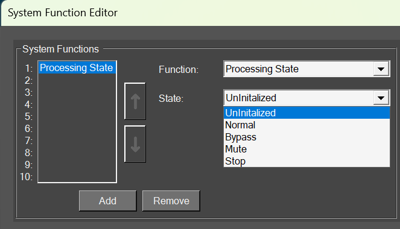Image resolution: width=400 pixels, height=229 pixels.
Task: Select Processing State in System Functions list
Action: (x=77, y=67)
